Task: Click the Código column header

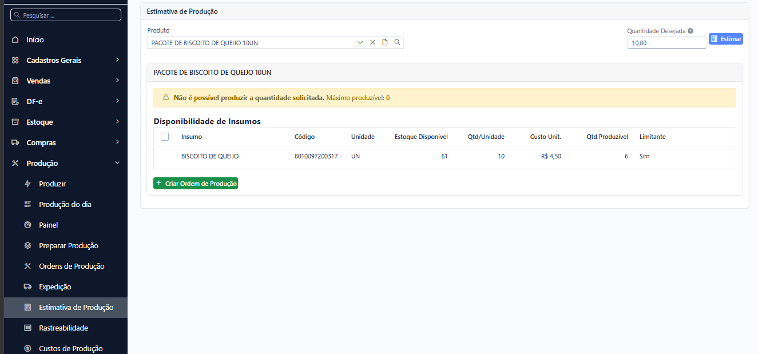Action: click(304, 137)
